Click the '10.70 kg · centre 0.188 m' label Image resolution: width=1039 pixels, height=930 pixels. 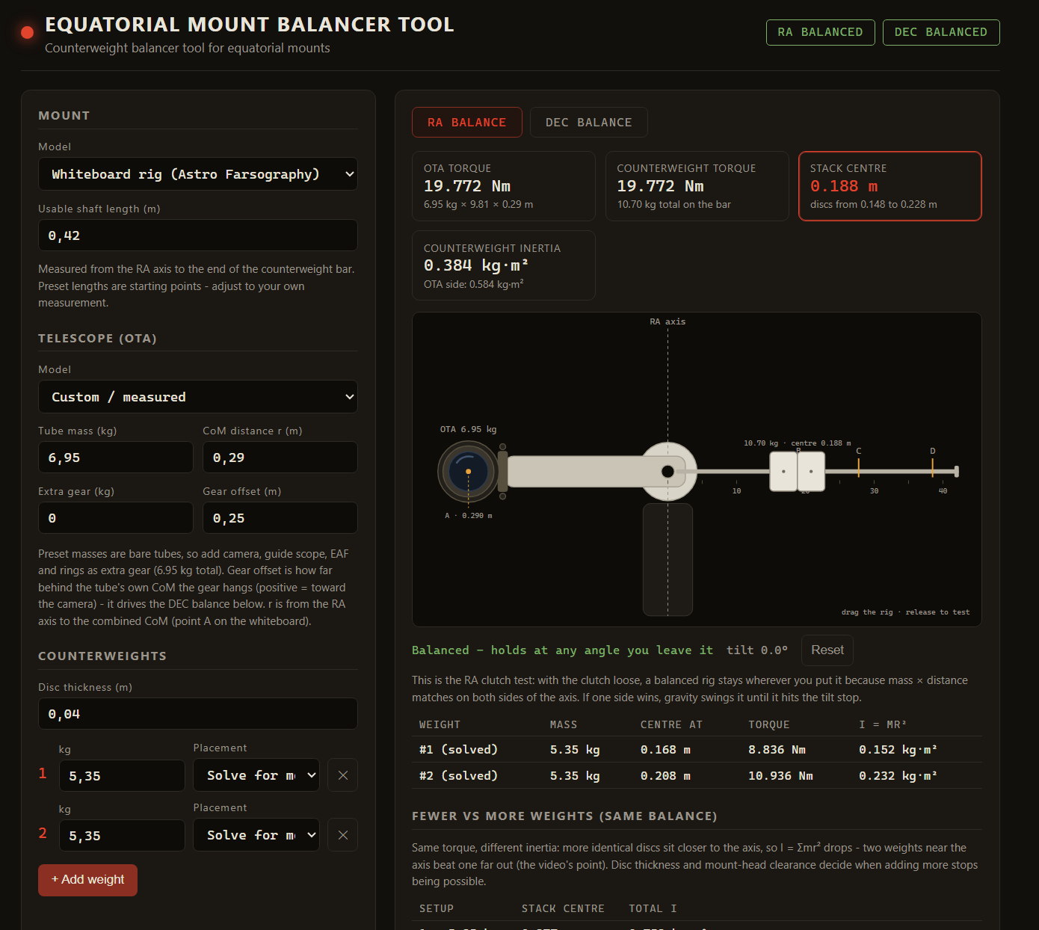point(797,443)
